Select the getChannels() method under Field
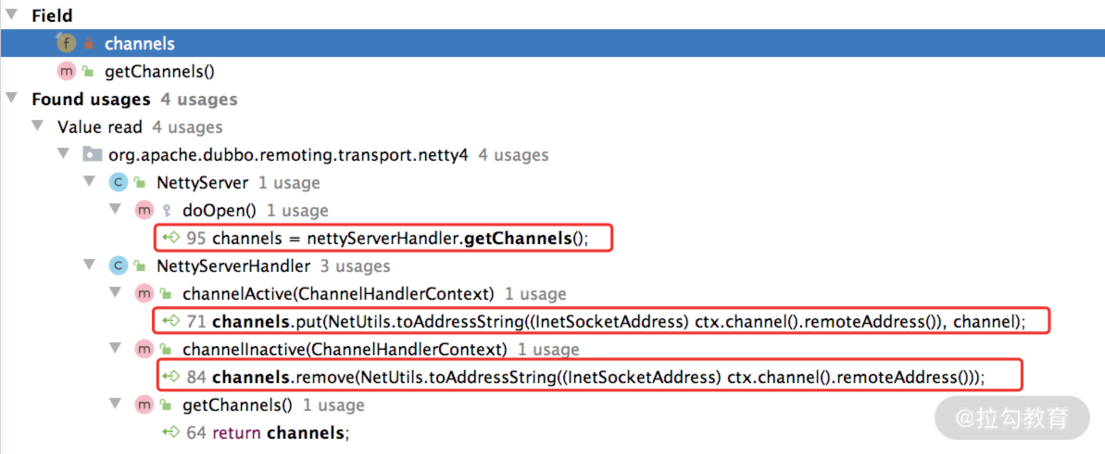The image size is (1105, 454). click(159, 71)
